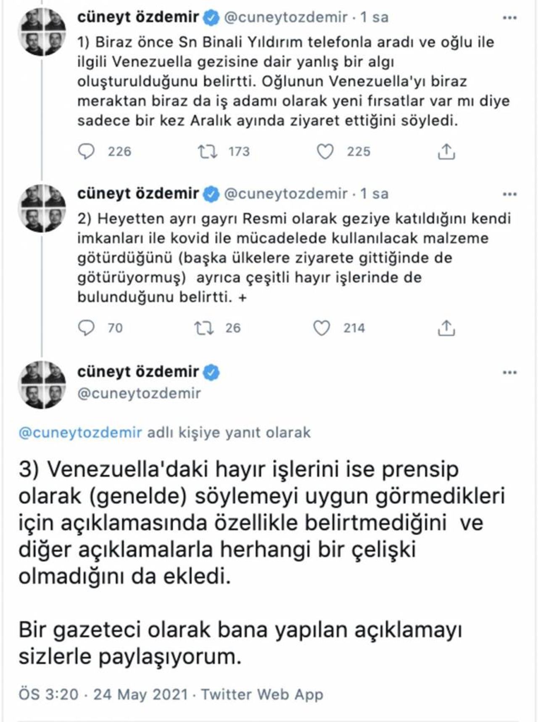This screenshot has height=722, width=538.
Task: Open cüneyt özdemir avatar on second tweet
Action: 42,209
